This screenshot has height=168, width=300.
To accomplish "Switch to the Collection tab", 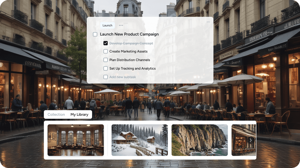I will pyautogui.click(x=56, y=114).
